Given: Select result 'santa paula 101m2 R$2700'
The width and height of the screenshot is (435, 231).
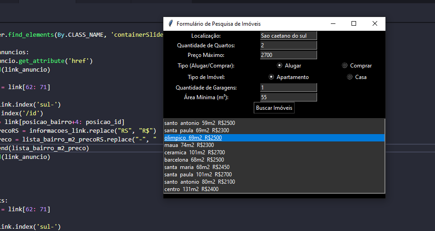Looking at the screenshot, I should (x=274, y=175).
